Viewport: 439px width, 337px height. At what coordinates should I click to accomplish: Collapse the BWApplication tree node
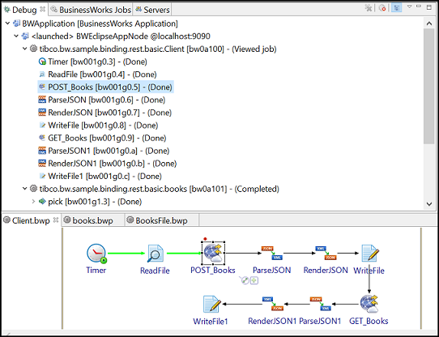pos(8,23)
